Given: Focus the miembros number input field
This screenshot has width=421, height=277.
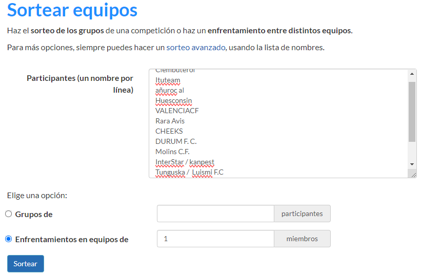Looking at the screenshot, I should (215, 239).
